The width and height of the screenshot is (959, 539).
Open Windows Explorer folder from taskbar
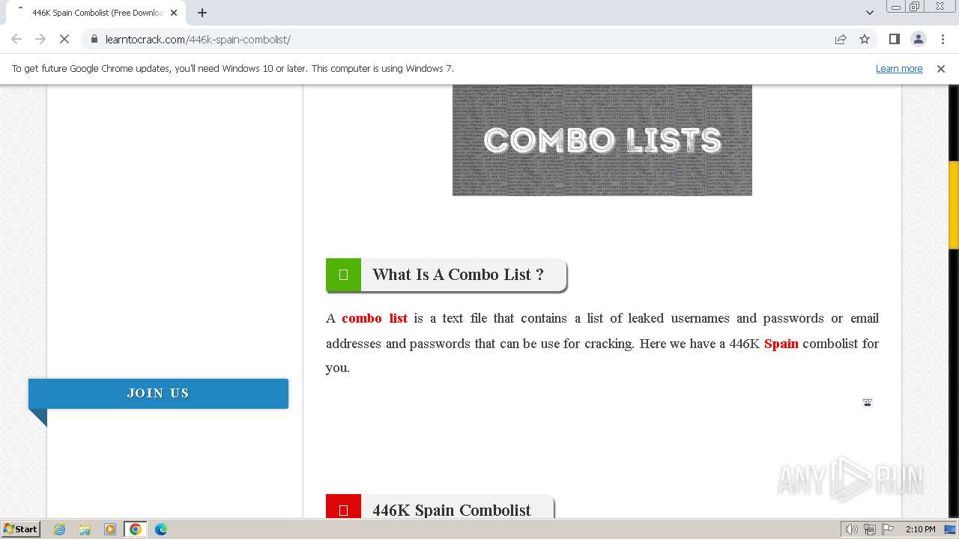[85, 529]
